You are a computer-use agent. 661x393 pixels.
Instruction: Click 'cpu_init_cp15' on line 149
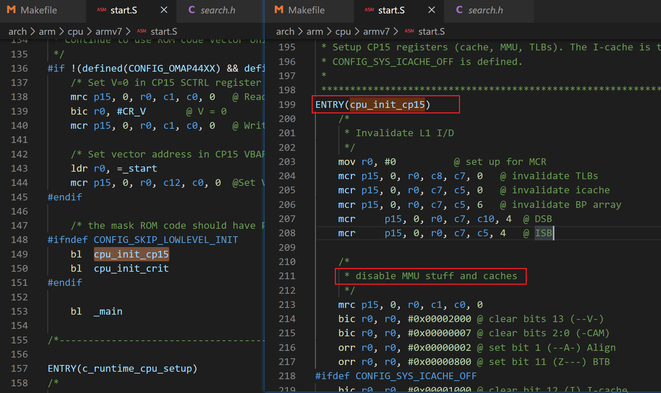coord(131,254)
